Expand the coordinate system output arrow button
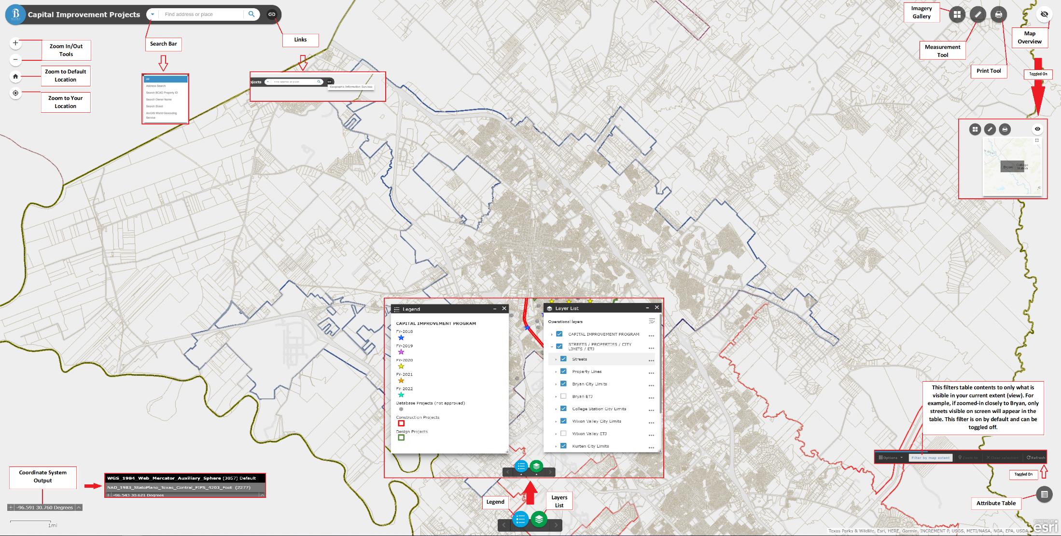 (79, 508)
